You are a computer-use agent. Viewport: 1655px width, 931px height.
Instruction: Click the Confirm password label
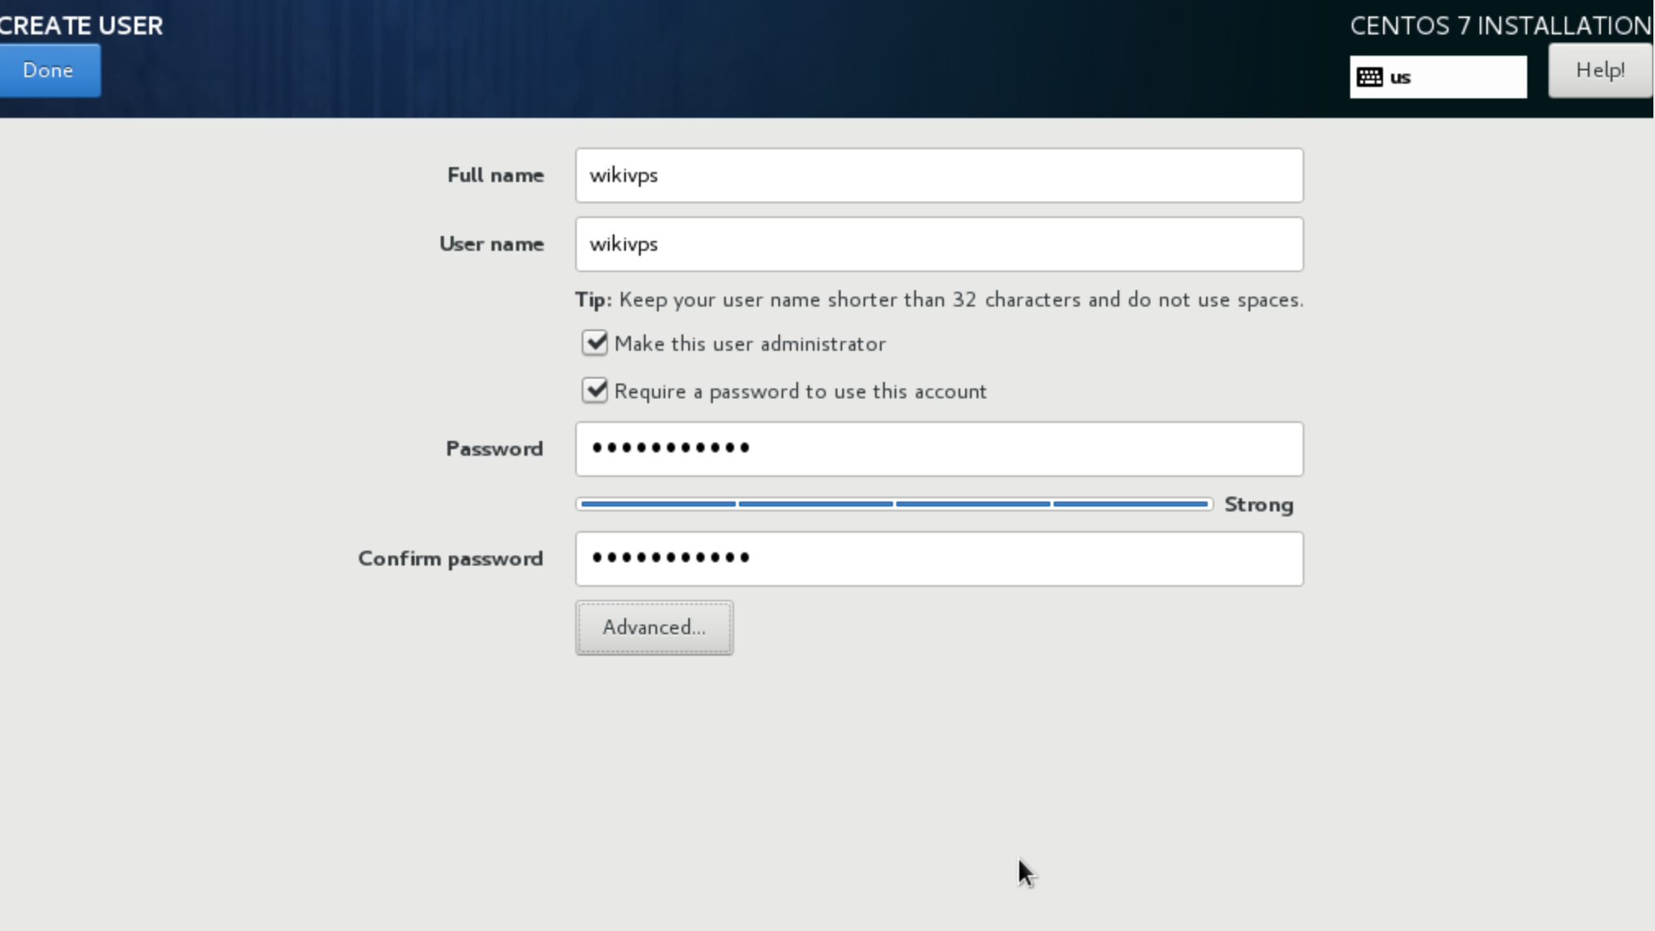pos(451,558)
